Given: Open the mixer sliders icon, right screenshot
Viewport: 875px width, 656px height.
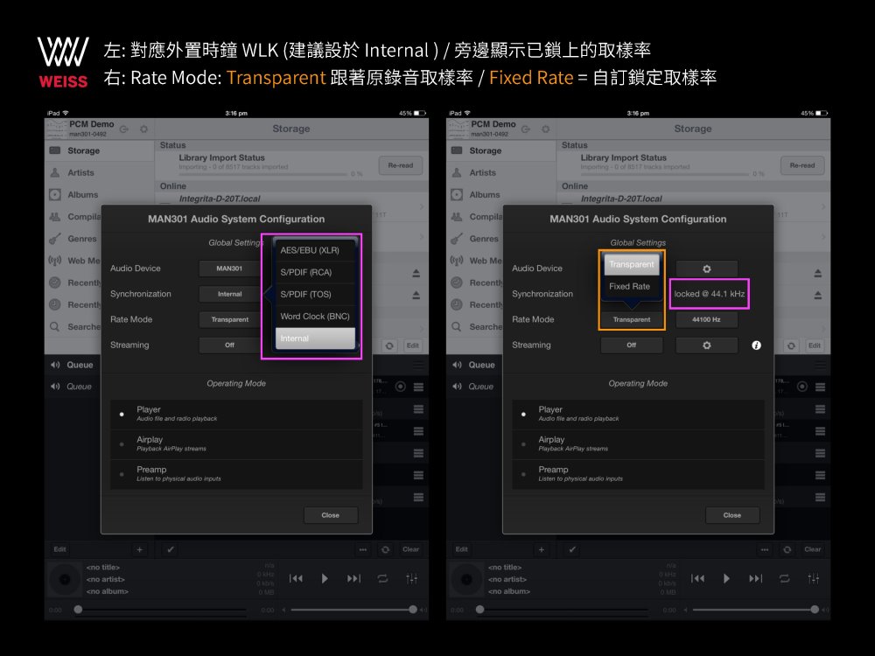Looking at the screenshot, I should coord(814,578).
